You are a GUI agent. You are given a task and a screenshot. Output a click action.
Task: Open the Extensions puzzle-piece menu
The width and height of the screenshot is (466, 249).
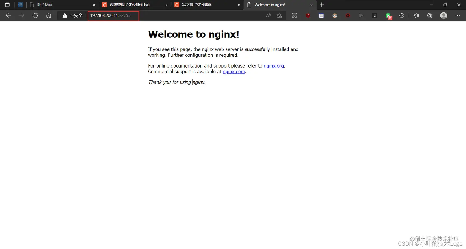(x=401, y=15)
